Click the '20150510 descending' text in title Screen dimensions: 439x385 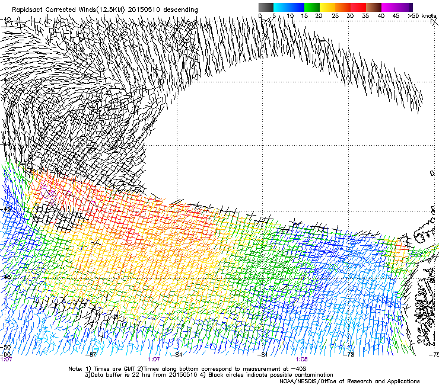pyautogui.click(x=163, y=10)
